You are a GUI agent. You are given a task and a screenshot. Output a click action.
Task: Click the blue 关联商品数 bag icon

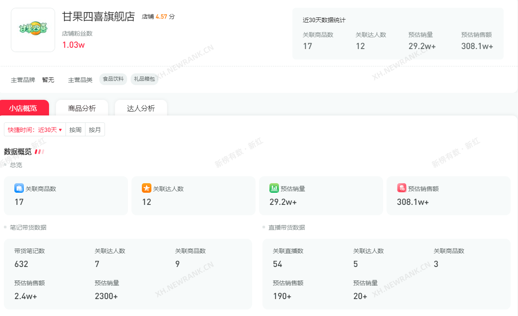click(x=19, y=188)
